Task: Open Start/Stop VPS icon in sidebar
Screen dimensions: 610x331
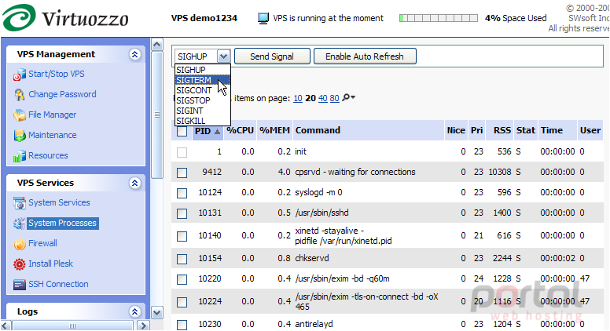Action: [20, 75]
